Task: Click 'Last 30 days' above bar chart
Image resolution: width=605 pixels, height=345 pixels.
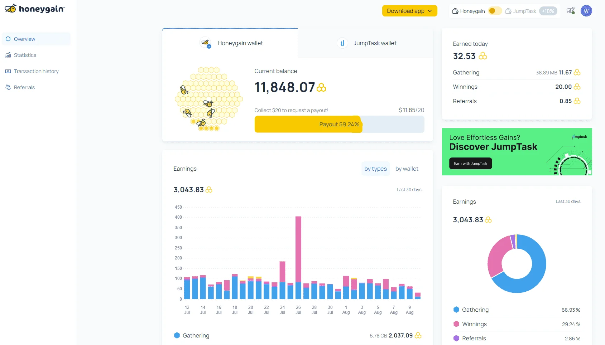Action: [409, 190]
